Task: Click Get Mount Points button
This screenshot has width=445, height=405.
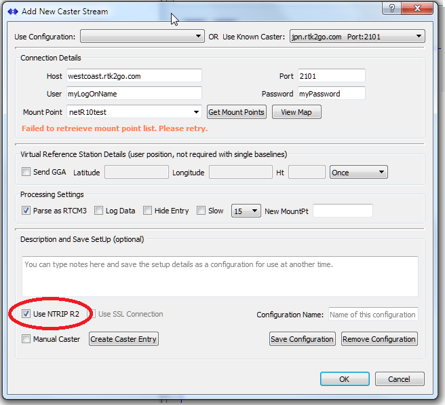Action: click(x=236, y=112)
